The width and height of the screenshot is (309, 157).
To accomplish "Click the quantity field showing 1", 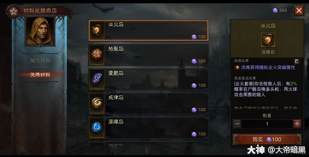I will [267, 124].
